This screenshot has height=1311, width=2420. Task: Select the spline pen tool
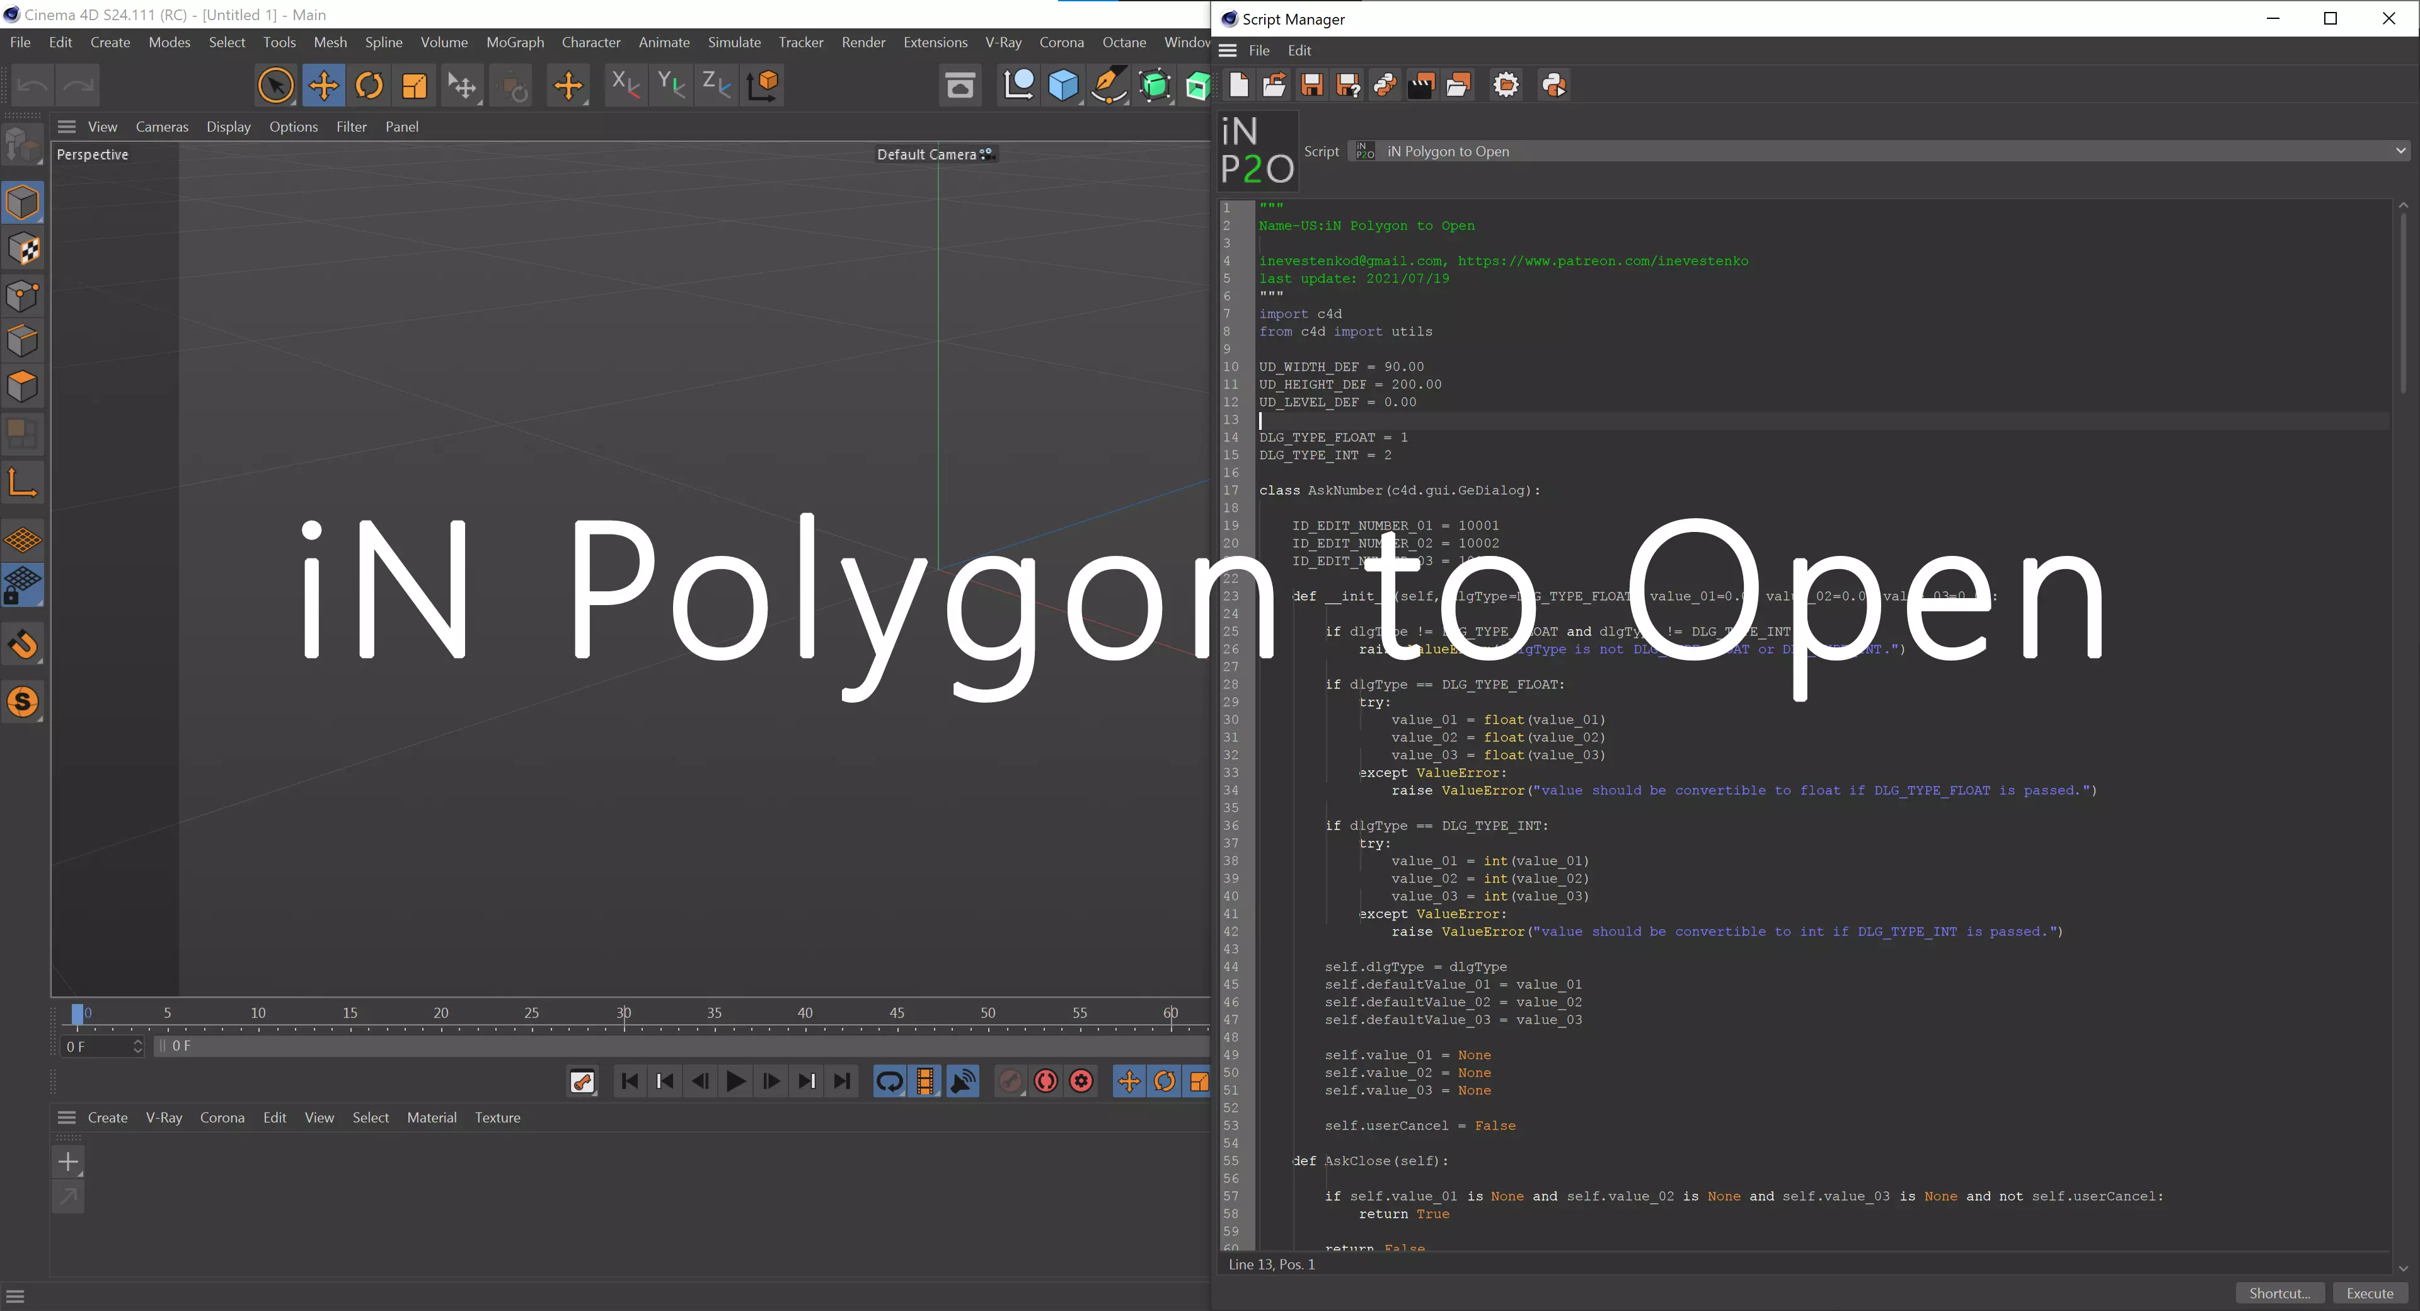point(1109,86)
